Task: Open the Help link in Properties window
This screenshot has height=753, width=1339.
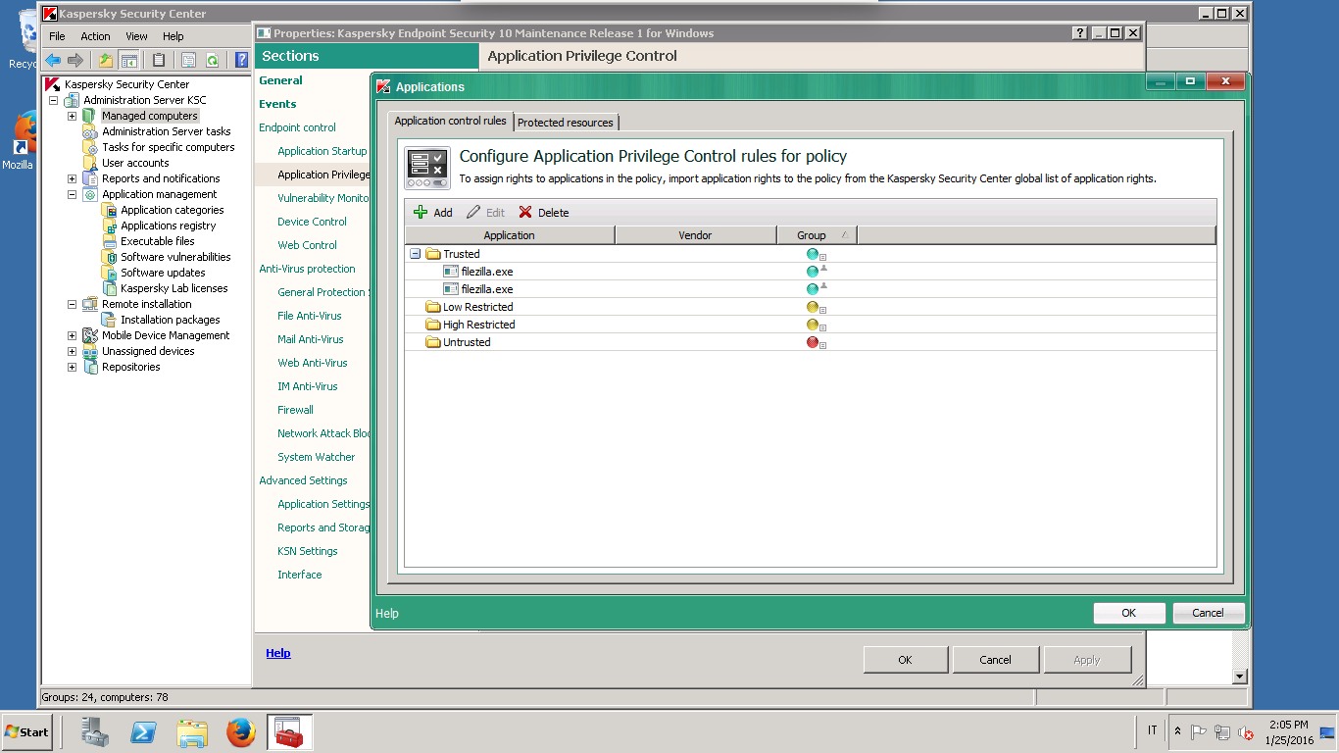Action: coord(278,653)
